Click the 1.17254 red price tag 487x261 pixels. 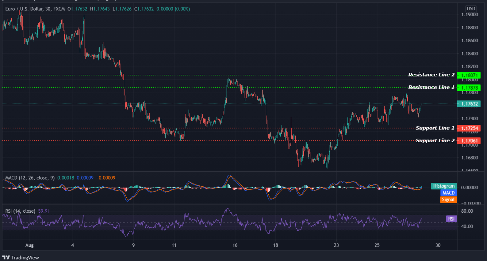coord(469,128)
